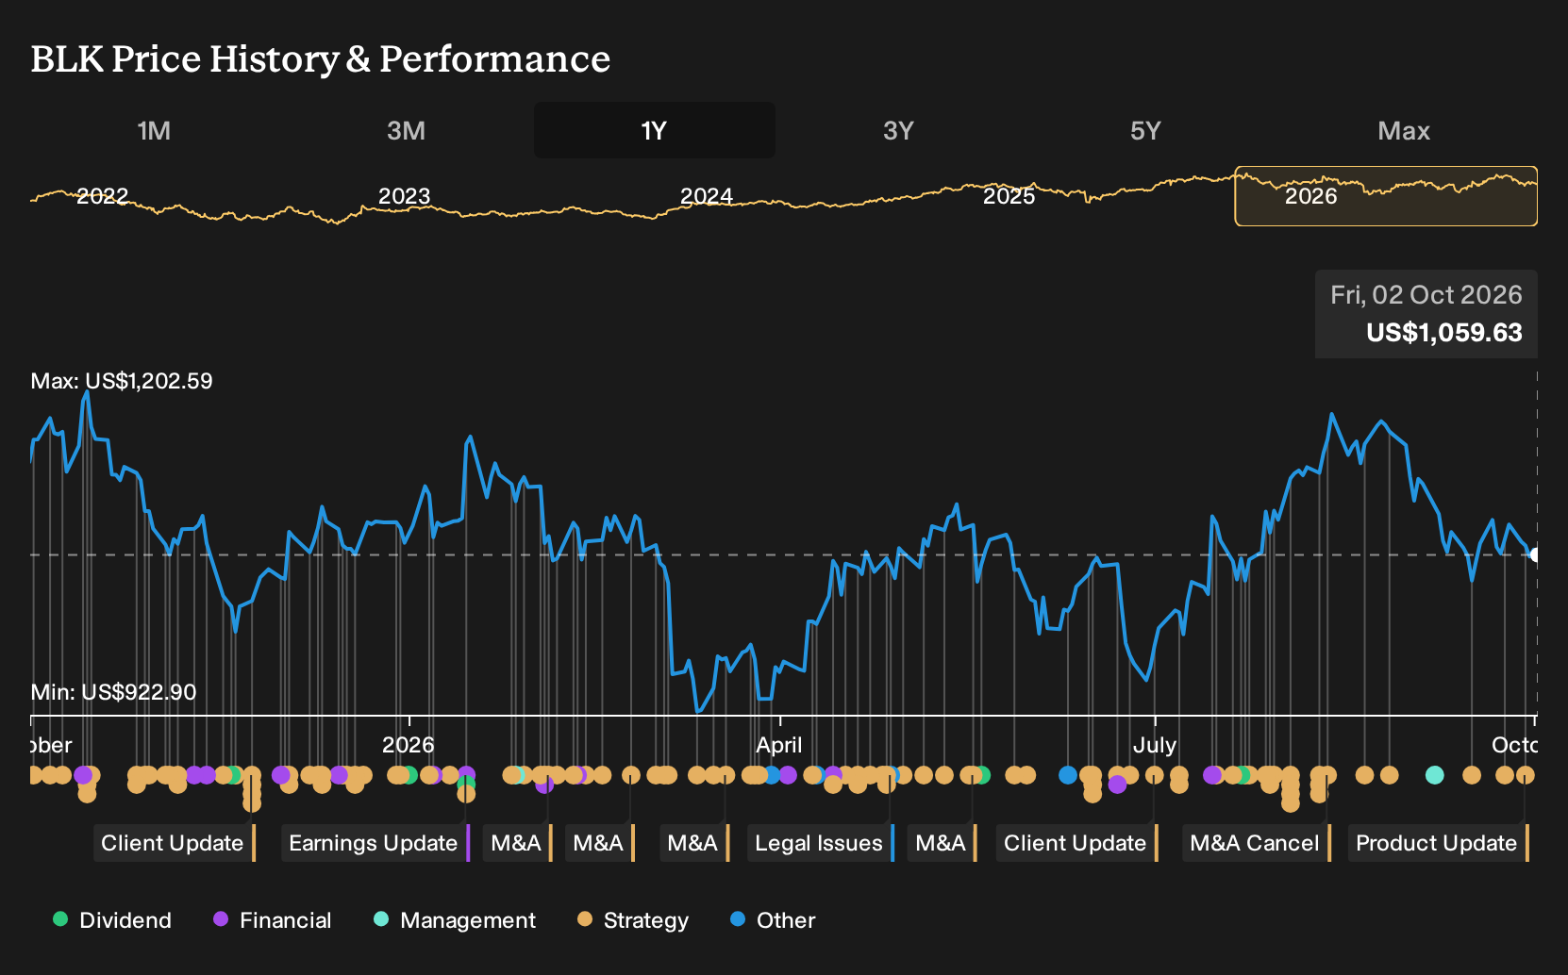The width and height of the screenshot is (1568, 975).
Task: Click the white current-price marker ending the line
Action: [1535, 554]
